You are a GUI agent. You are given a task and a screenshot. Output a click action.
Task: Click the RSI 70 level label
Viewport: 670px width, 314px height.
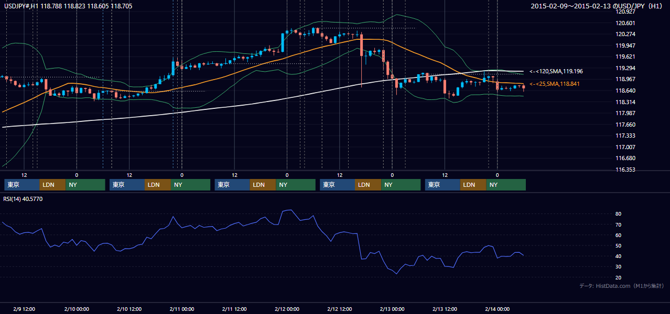click(618, 225)
